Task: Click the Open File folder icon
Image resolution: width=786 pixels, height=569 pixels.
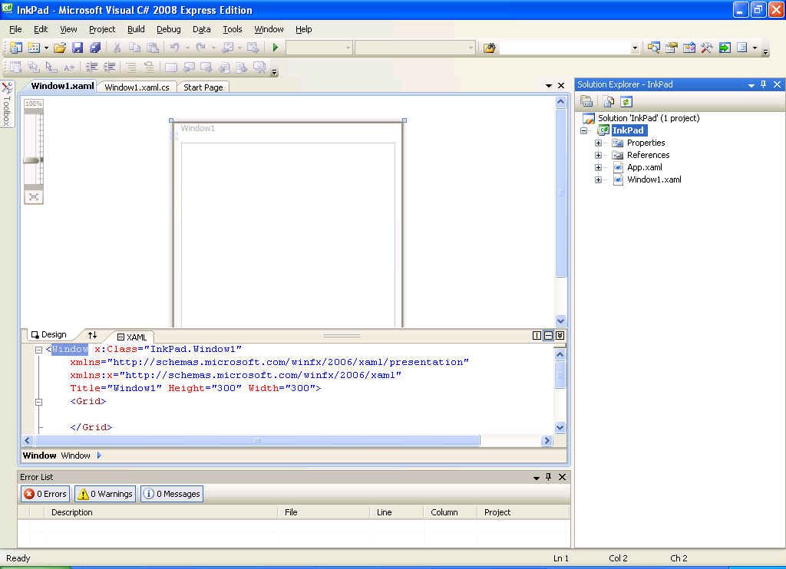Action: pos(60,48)
